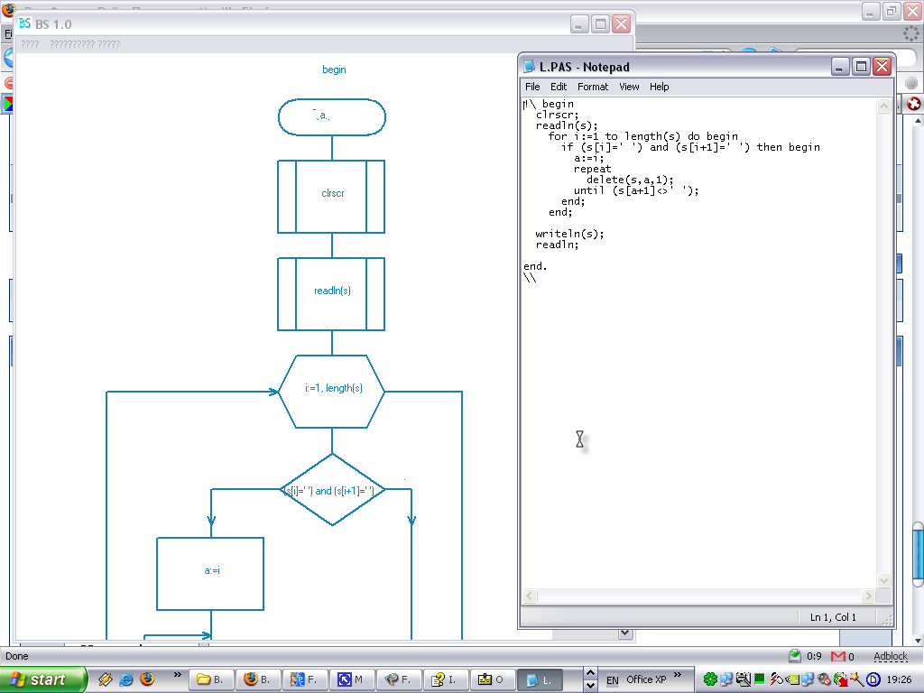Launch Firefox from the Quick Launch bar

pyautogui.click(x=147, y=679)
